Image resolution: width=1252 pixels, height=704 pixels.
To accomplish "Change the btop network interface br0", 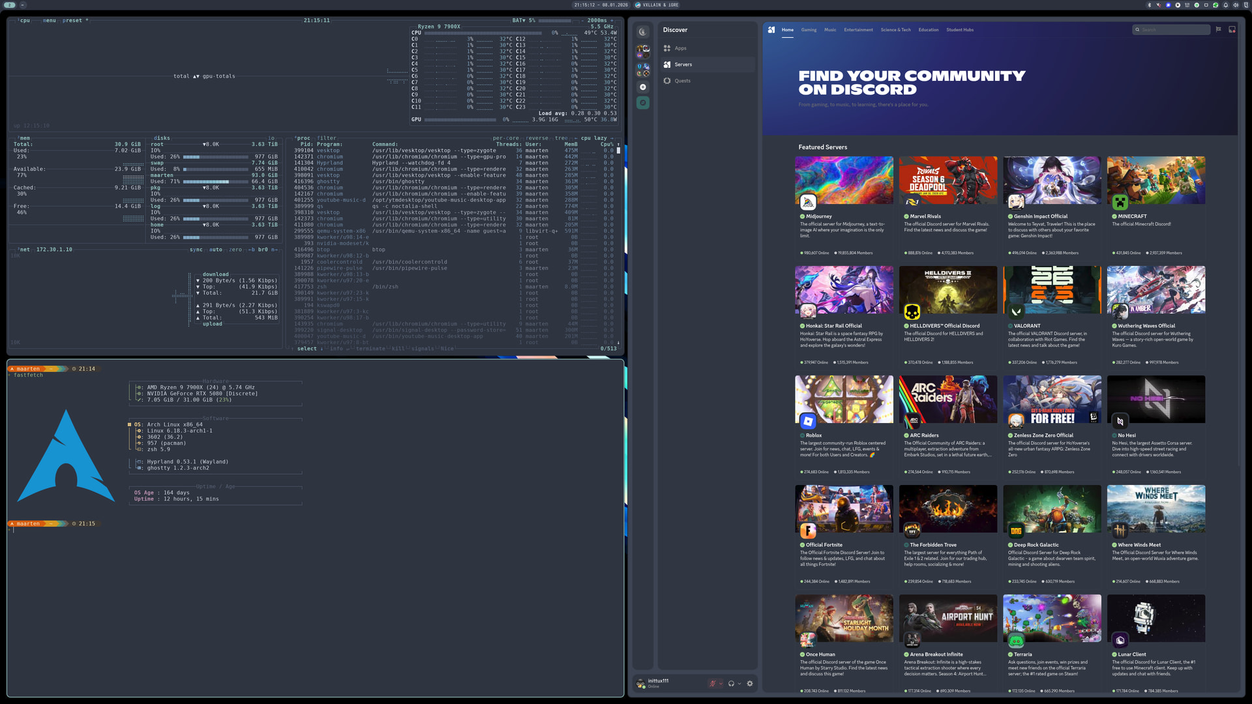I will [x=263, y=250].
